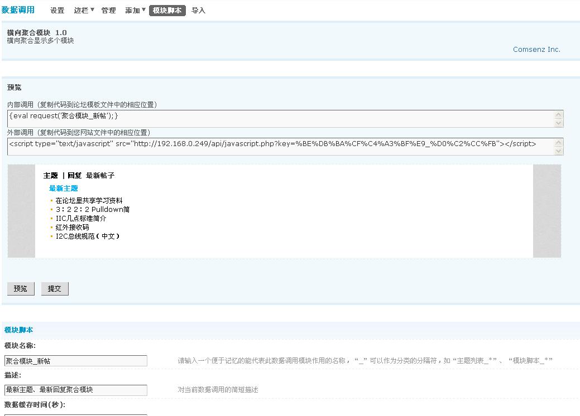The height and width of the screenshot is (416, 580).
Task: Click the 描述 input field
Action: (x=76, y=390)
